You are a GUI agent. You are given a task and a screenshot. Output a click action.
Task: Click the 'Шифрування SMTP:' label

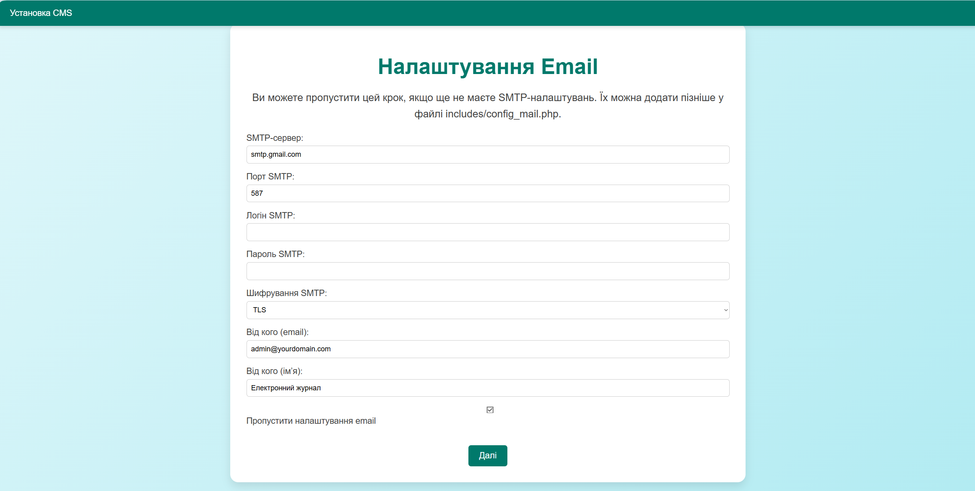[286, 293]
